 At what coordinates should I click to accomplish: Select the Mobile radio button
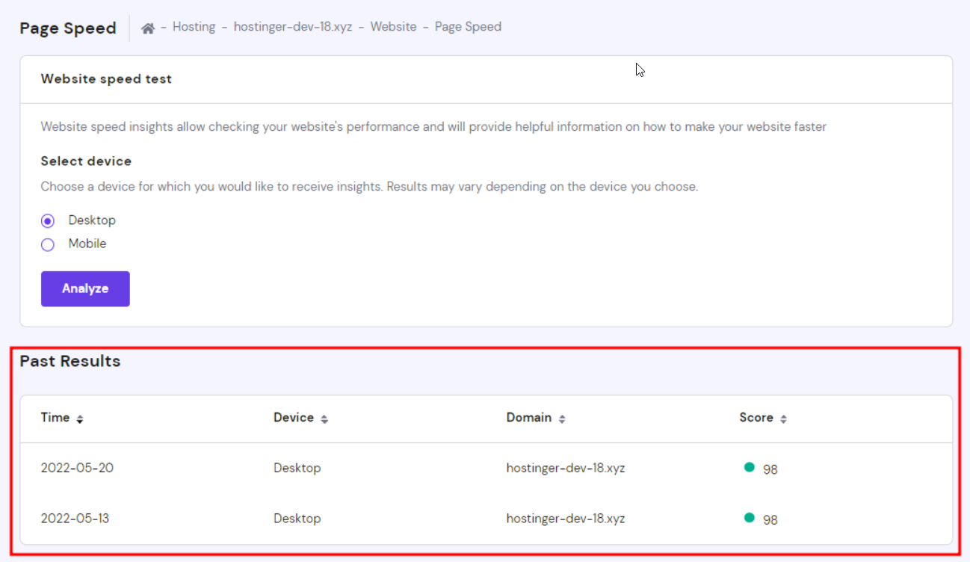(x=48, y=244)
